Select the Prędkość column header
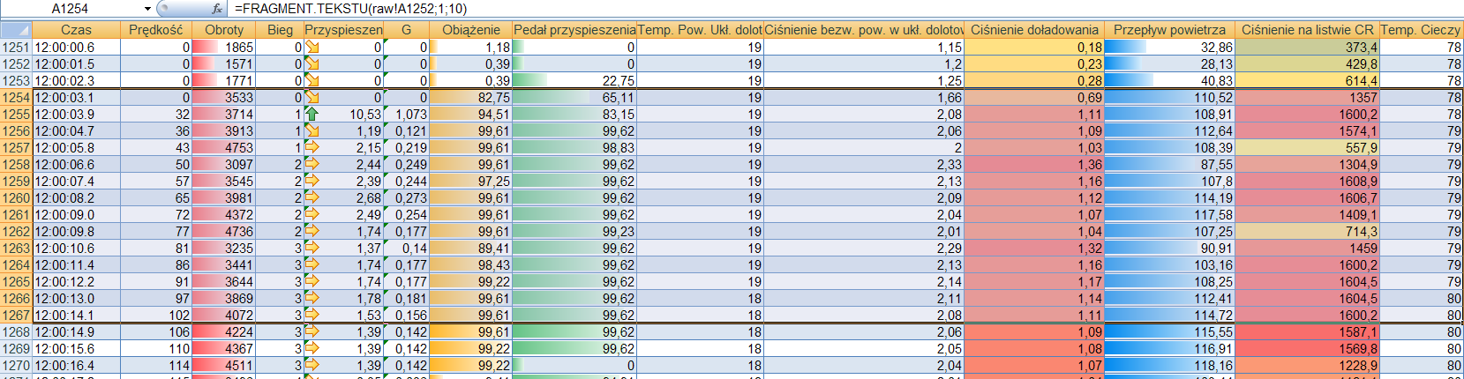Screen dimensions: 1464x379 click(x=155, y=30)
